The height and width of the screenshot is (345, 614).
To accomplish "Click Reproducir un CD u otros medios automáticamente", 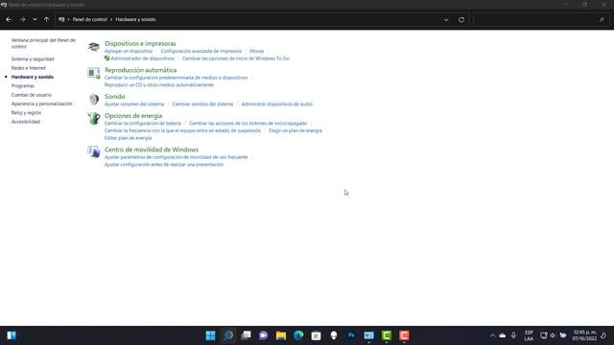I will pos(159,85).
